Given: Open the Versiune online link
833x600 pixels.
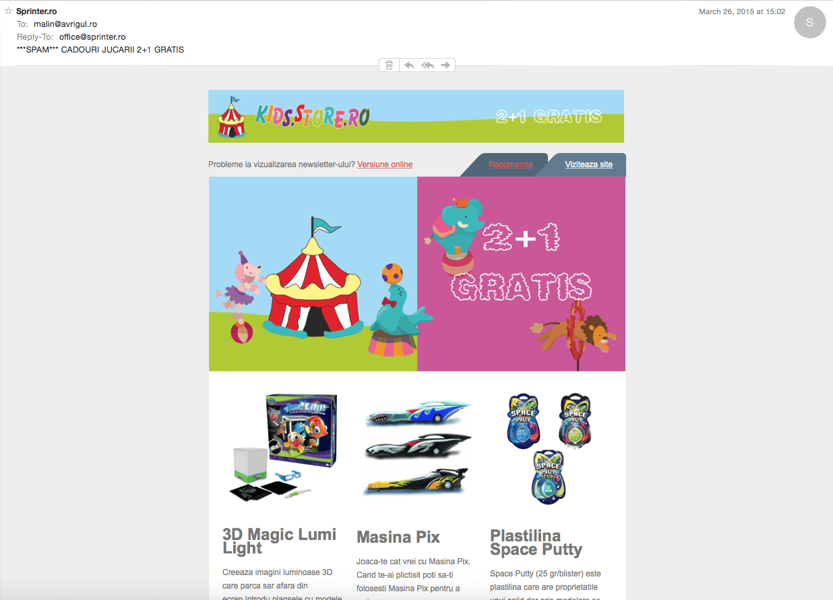Looking at the screenshot, I should (x=385, y=164).
